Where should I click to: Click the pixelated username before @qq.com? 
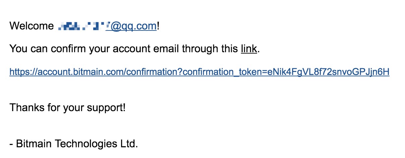click(x=82, y=26)
